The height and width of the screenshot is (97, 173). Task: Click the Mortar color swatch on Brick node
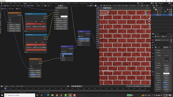coord(64,16)
